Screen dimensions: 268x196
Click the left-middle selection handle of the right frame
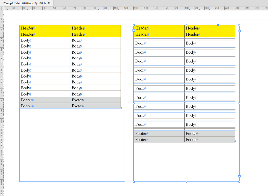point(133,103)
